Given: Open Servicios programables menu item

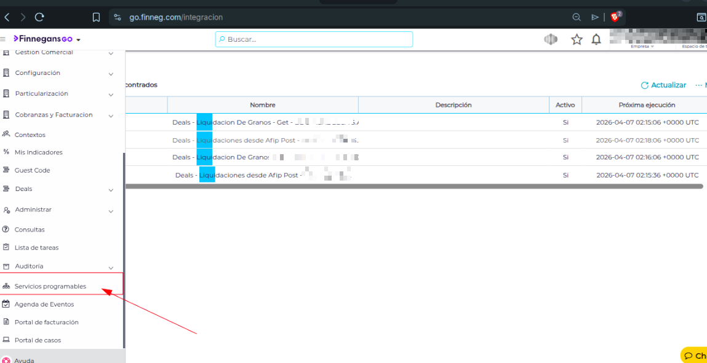Looking at the screenshot, I should (x=50, y=286).
